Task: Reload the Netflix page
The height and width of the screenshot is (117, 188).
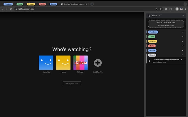Action: pyautogui.click(x=11, y=9)
